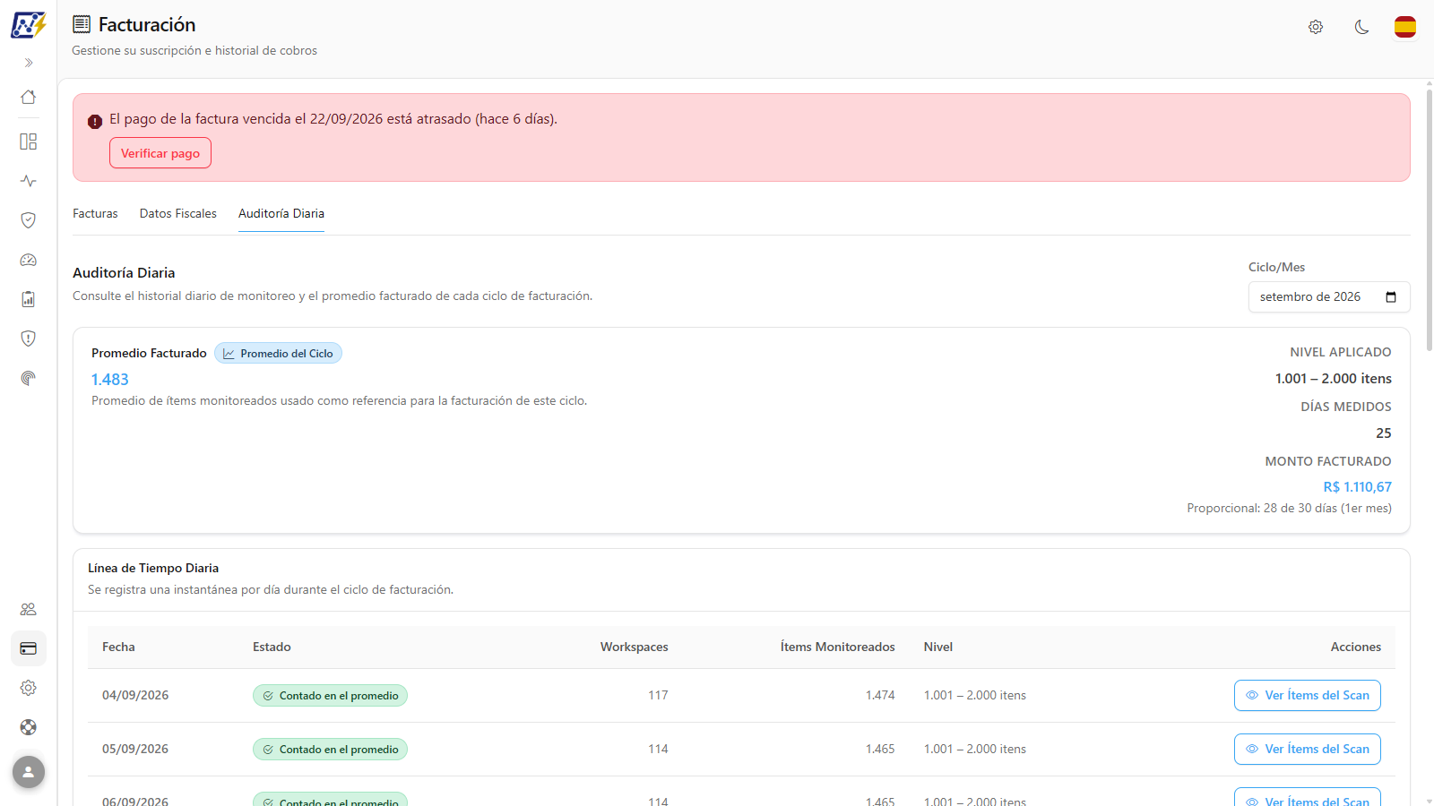The height and width of the screenshot is (806, 1434).
Task: Open the radar fingerprint icon in the sidebar
Action: click(x=29, y=378)
